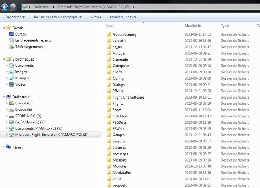Select the Effects folder icon
Screen dimensions: 260x188
click(x=109, y=91)
